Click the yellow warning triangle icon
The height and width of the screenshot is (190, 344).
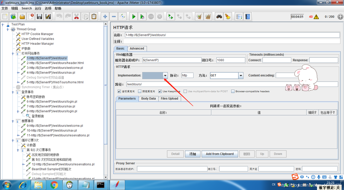pyautogui.click(x=316, y=17)
